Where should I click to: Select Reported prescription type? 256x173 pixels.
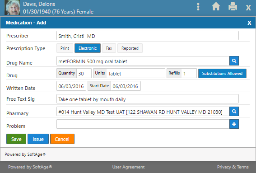[130, 48]
